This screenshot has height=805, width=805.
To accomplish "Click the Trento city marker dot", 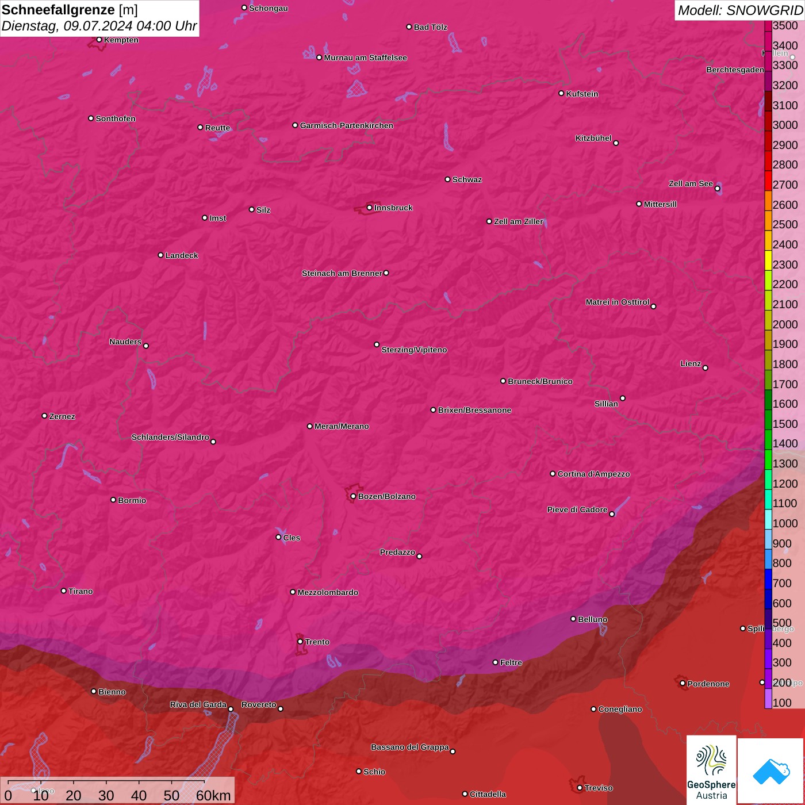I will click(x=300, y=642).
